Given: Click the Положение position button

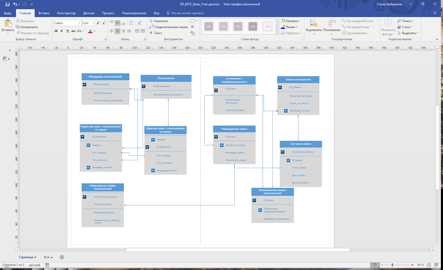Looking at the screenshot, I should tap(331, 27).
